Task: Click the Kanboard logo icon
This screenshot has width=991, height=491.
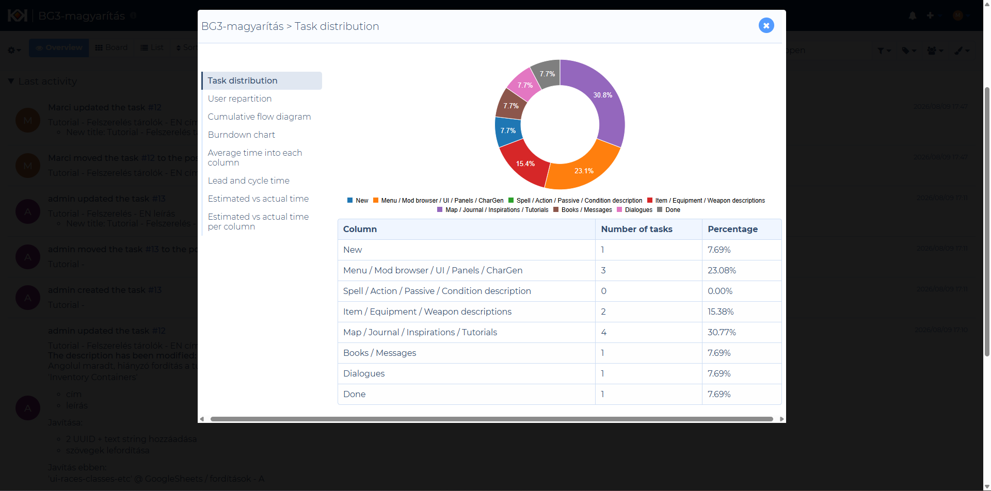Action: click(x=17, y=15)
